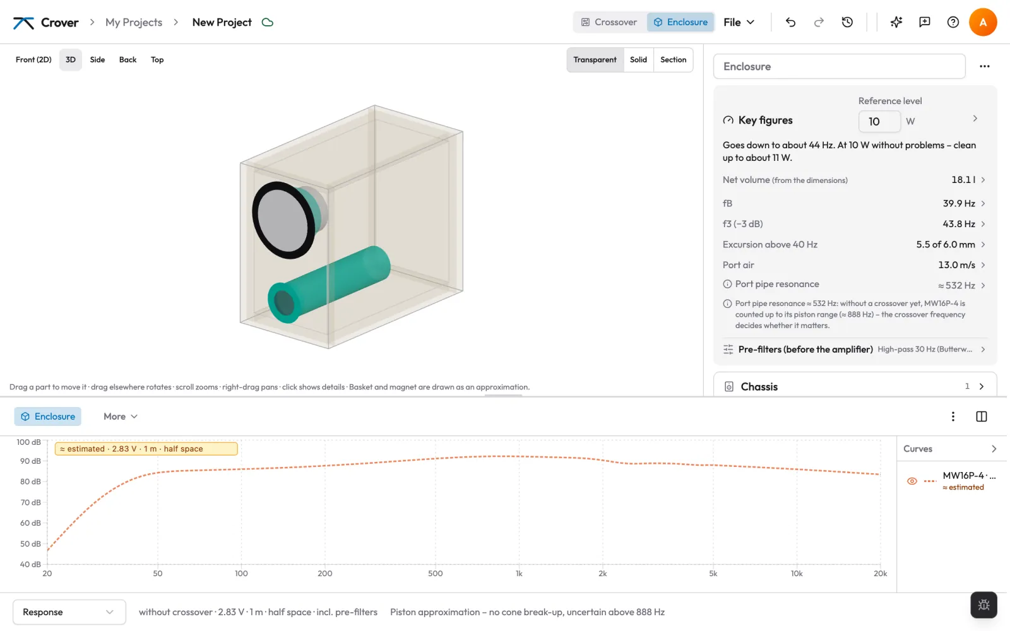Click the Crover logo icon
Image resolution: width=1010 pixels, height=631 pixels.
[23, 23]
